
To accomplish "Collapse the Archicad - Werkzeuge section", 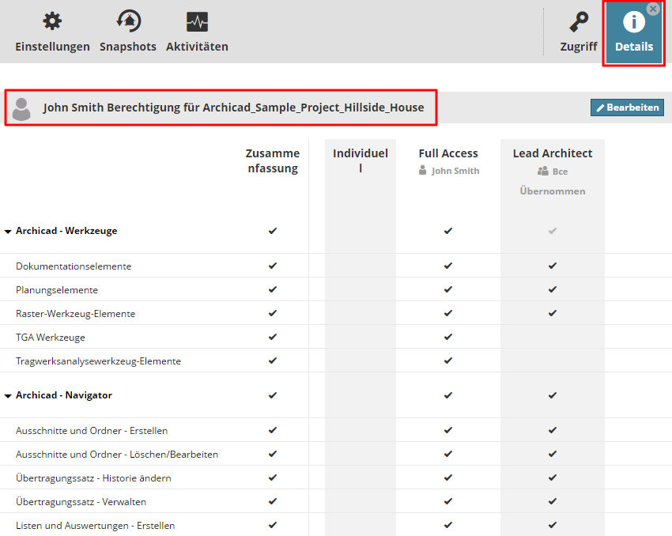I will [8, 232].
